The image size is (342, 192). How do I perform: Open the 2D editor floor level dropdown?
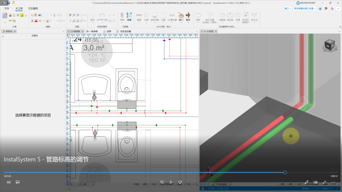(x=93, y=184)
